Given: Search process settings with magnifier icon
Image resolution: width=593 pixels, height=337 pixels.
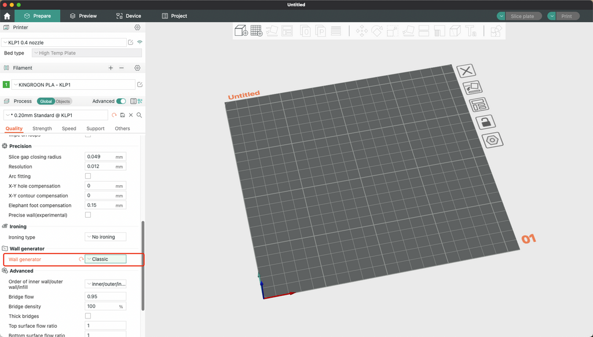Looking at the screenshot, I should pos(140,115).
